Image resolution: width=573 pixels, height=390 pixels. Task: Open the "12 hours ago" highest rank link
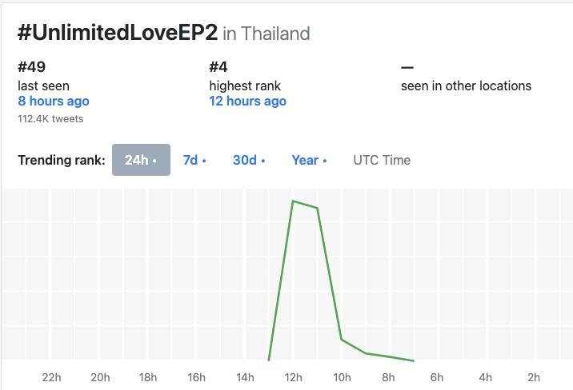click(x=247, y=101)
